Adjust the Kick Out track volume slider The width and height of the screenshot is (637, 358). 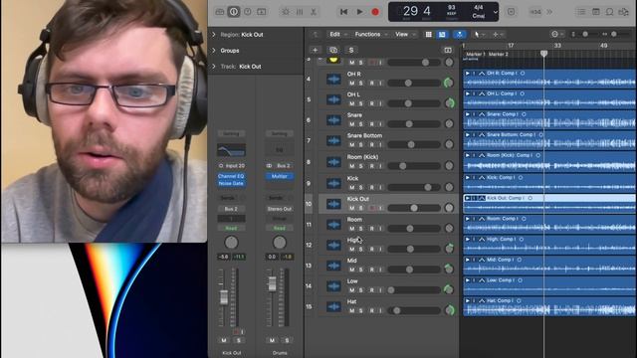414,208
